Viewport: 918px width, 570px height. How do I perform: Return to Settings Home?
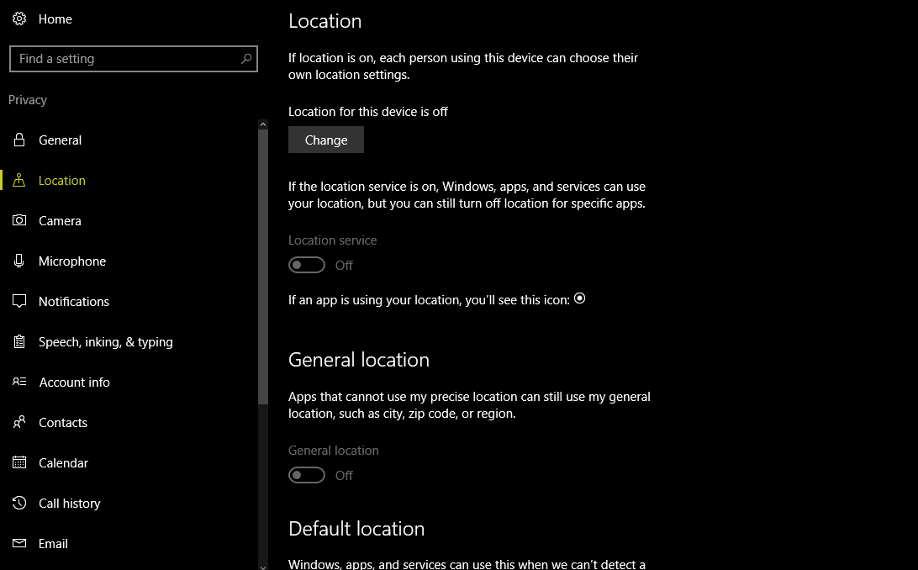coord(55,18)
